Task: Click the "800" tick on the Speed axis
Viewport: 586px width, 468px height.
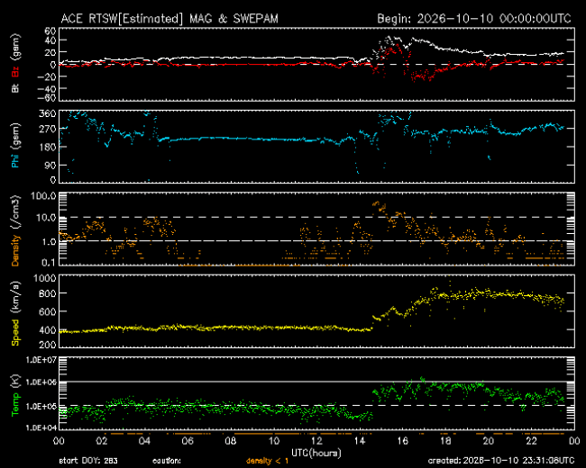Action: (x=48, y=293)
